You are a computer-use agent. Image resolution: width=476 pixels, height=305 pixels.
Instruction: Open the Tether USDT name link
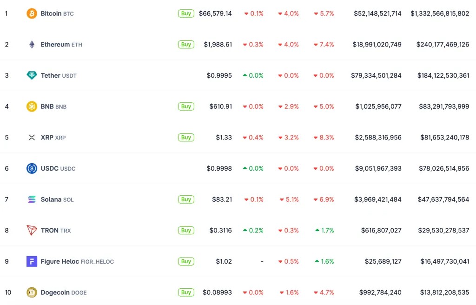coord(58,75)
